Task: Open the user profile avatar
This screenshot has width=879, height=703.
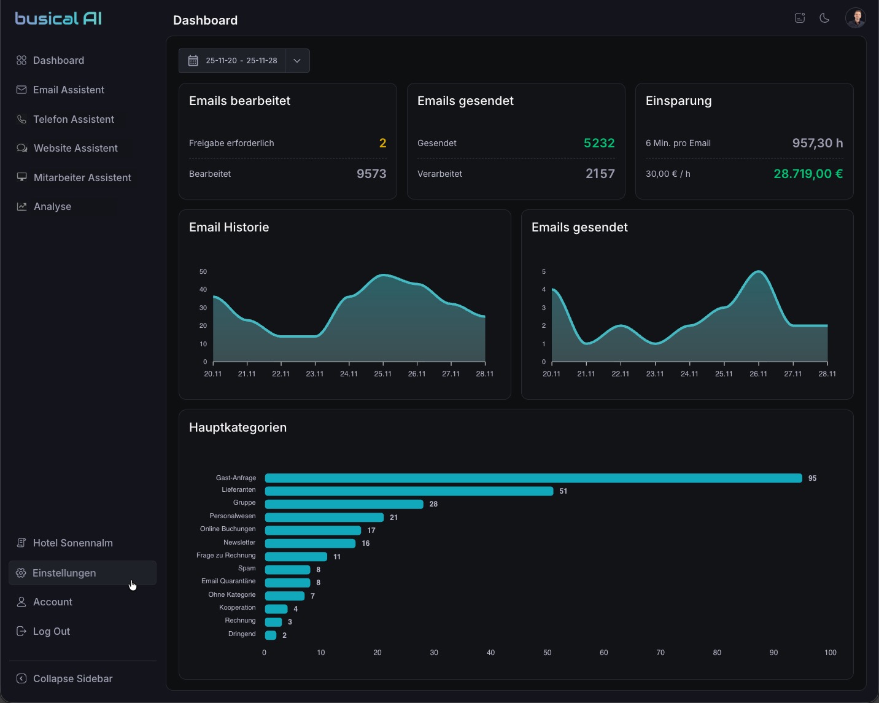Action: click(855, 18)
